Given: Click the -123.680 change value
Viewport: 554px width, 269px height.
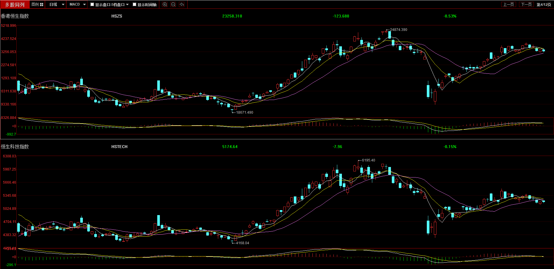Looking at the screenshot, I should click(x=341, y=16).
